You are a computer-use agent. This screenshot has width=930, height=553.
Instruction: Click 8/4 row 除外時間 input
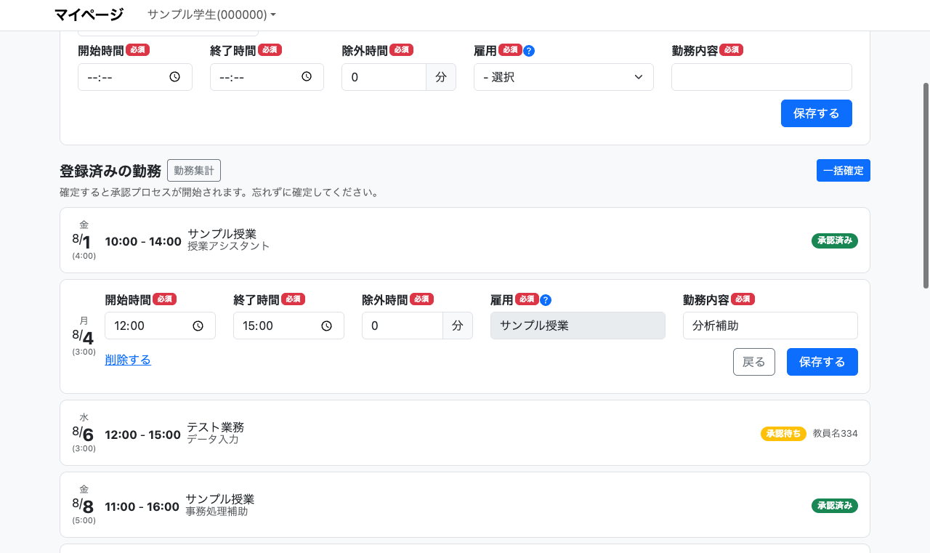click(x=403, y=326)
